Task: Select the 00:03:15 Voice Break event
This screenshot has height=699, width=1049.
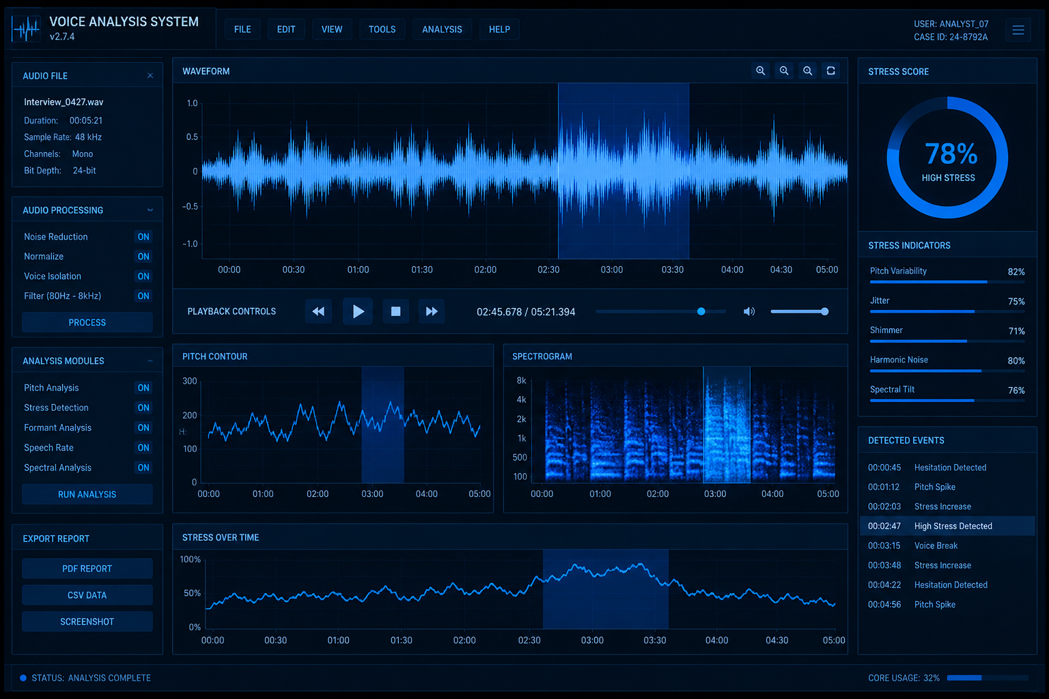Action: tap(948, 546)
